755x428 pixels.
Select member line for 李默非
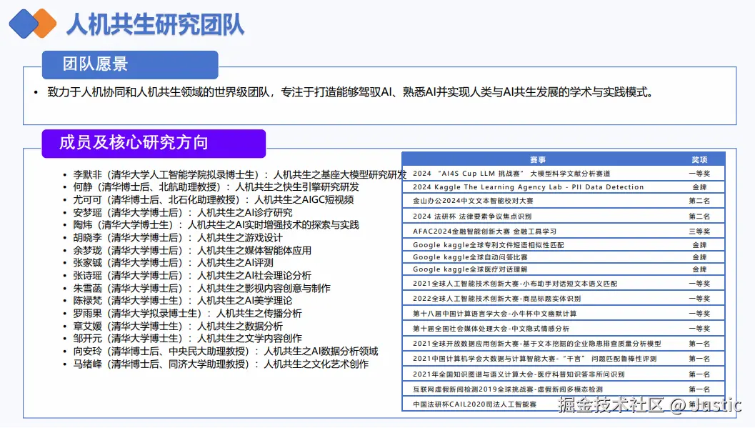point(240,174)
